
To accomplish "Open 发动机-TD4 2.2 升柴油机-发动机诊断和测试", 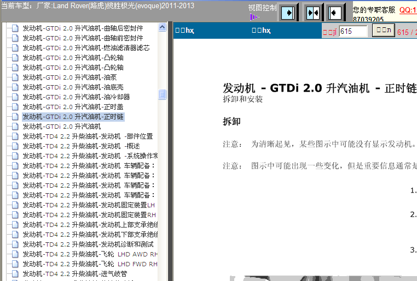I will click(88, 244).
